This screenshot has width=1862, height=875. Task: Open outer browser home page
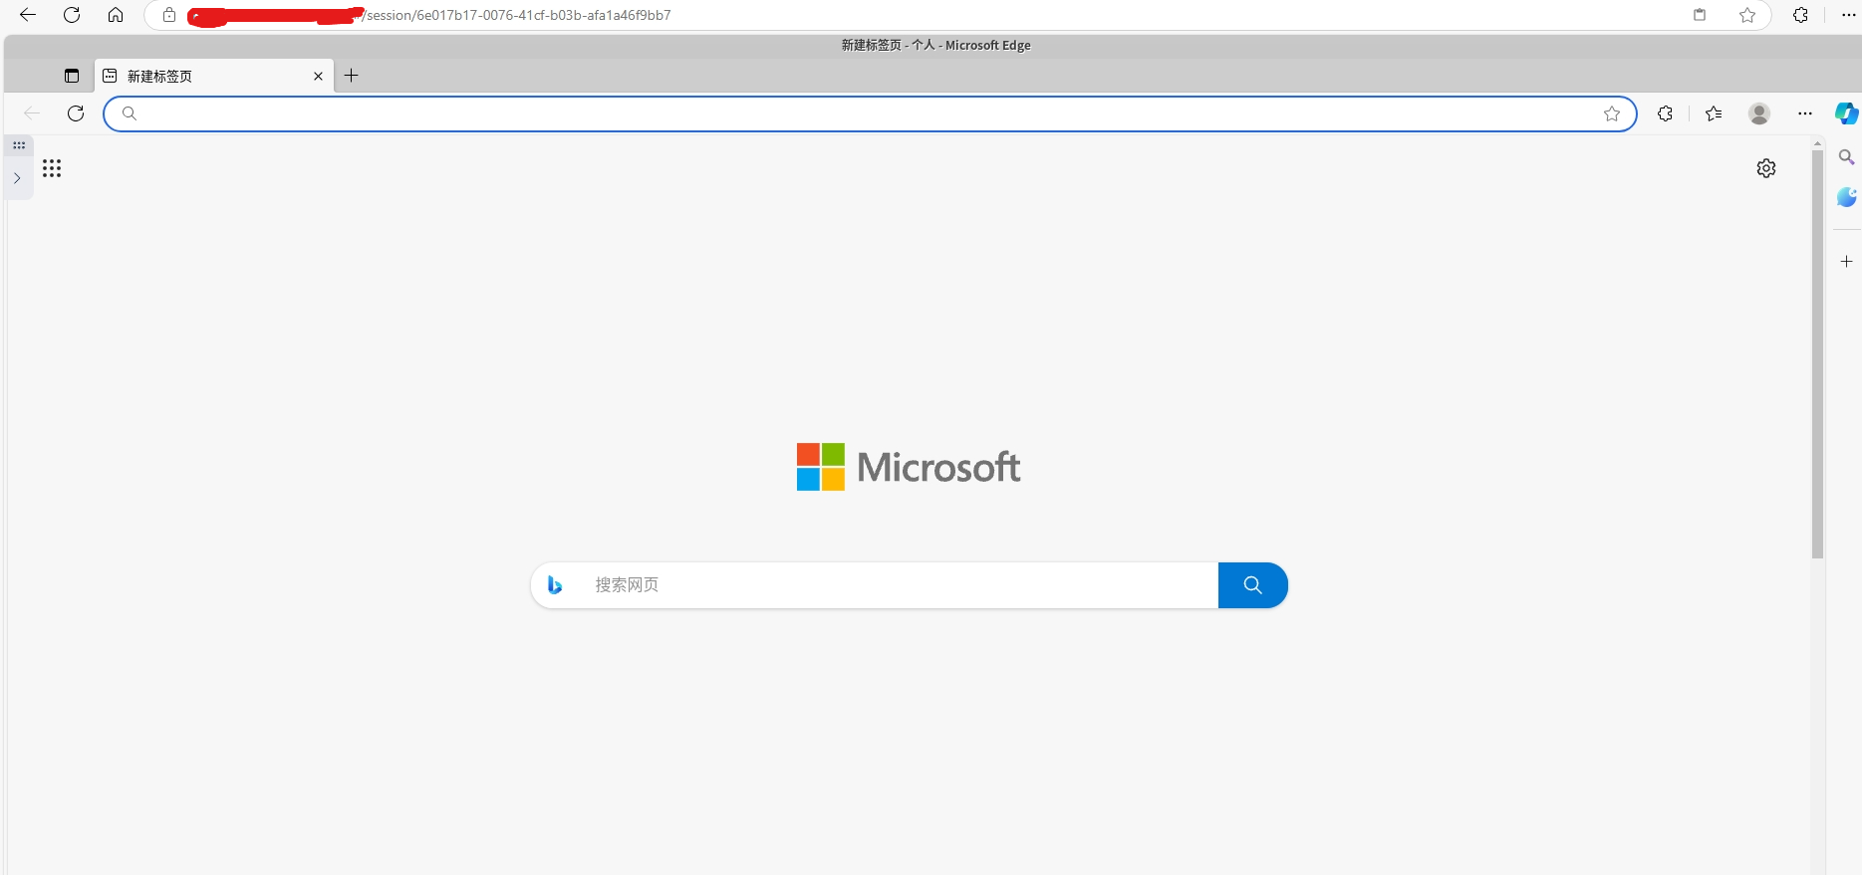116,15
